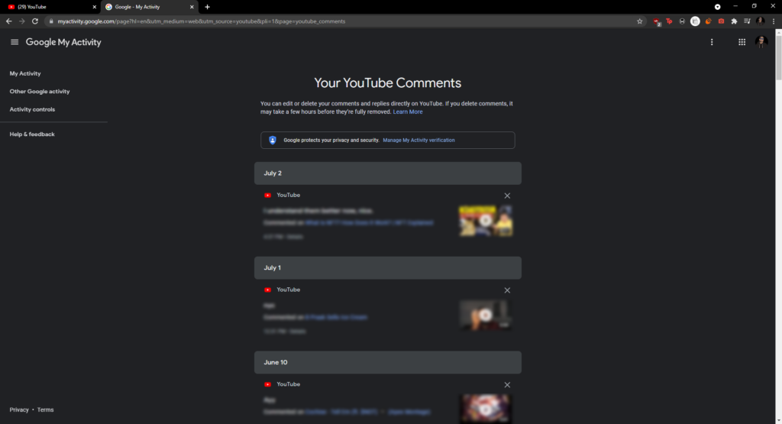Click the page vertical scrollbar thumb
The image size is (782, 424).
coord(778,57)
